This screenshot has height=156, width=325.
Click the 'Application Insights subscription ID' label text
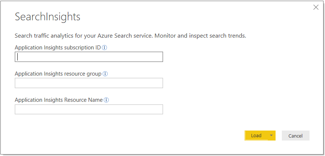(58, 48)
